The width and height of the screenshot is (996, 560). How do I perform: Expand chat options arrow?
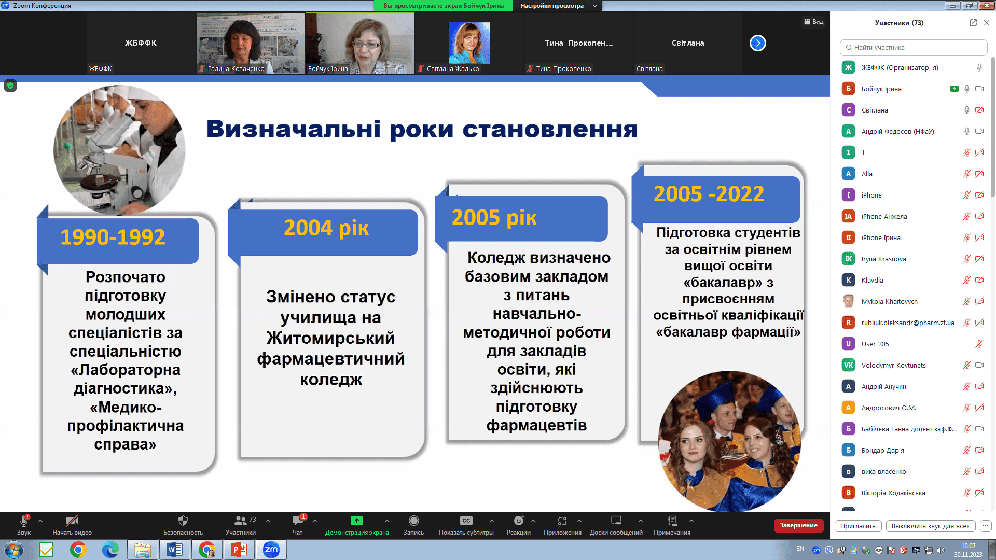coord(315,521)
